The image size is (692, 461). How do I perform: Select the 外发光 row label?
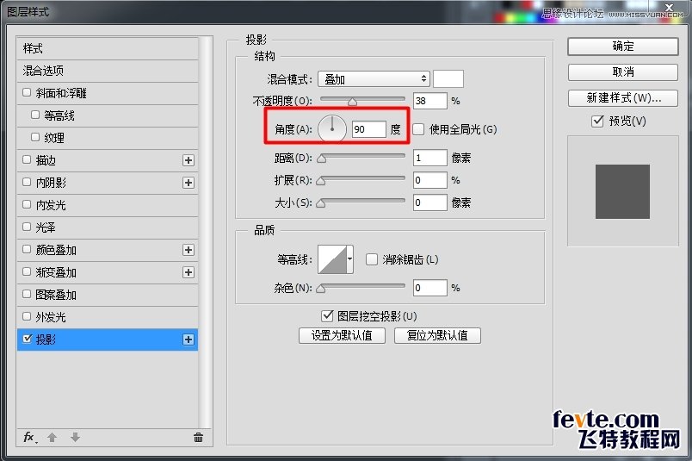point(51,317)
